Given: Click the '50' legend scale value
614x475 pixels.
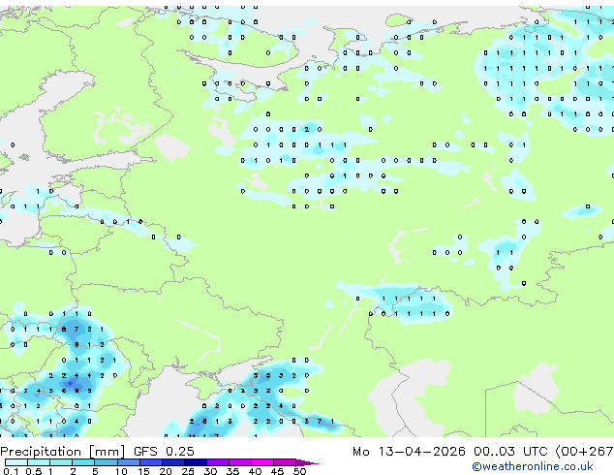Looking at the screenshot, I should pyautogui.click(x=299, y=471).
